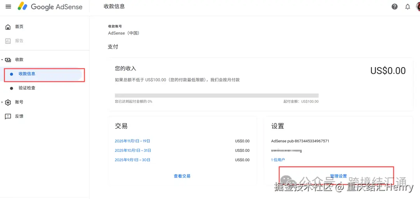
Task: Expand the 账号 section arrow
Action: [x=2, y=102]
